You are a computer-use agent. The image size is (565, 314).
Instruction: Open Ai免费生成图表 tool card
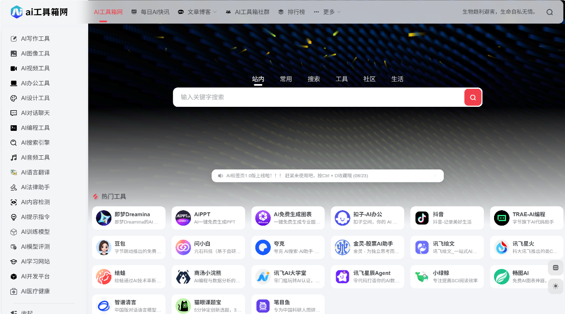coord(288,218)
